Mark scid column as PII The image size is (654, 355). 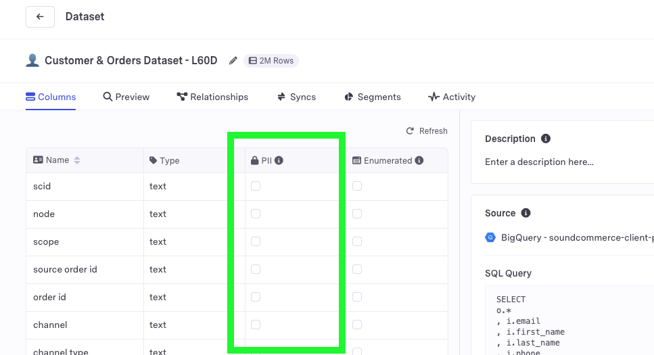[256, 186]
